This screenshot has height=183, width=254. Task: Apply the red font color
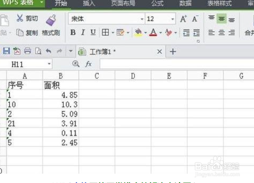click(153, 33)
